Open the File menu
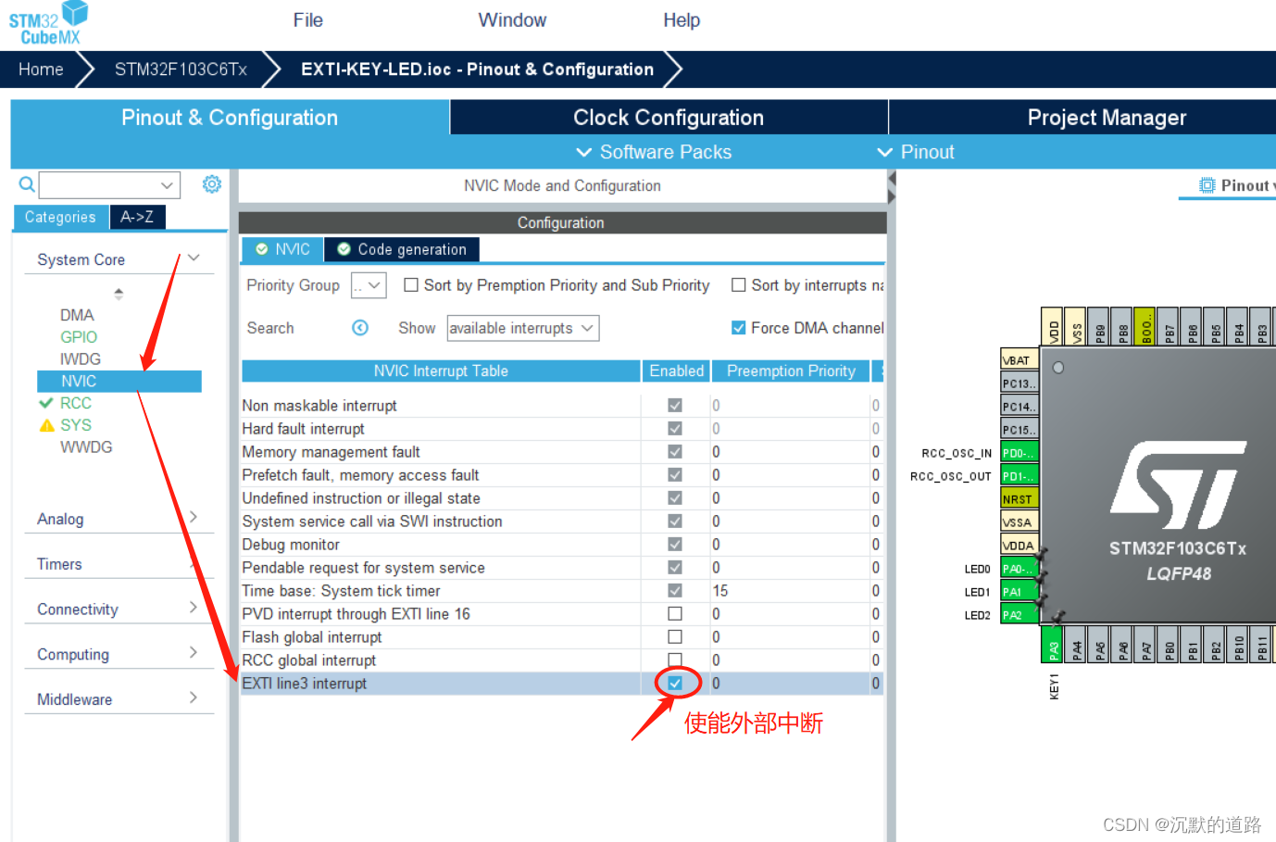The height and width of the screenshot is (842, 1276). point(308,20)
